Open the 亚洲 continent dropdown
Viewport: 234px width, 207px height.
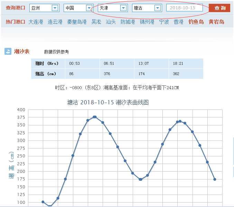44,8
